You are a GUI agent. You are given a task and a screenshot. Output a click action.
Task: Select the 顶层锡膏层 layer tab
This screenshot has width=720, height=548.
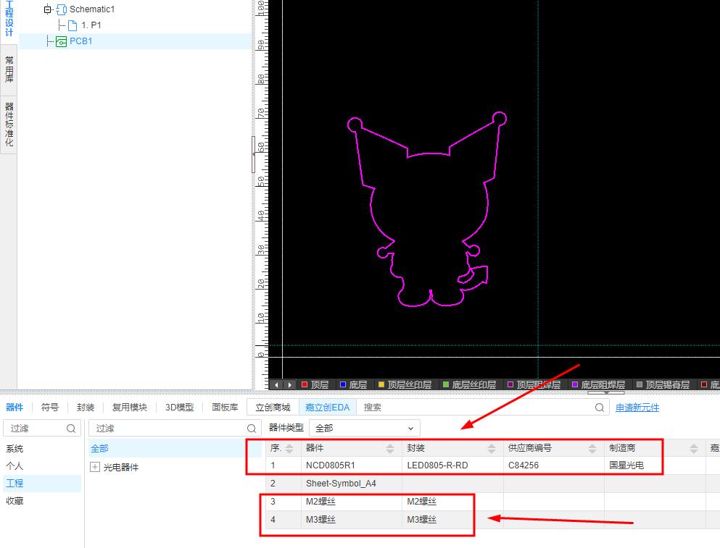click(x=663, y=384)
